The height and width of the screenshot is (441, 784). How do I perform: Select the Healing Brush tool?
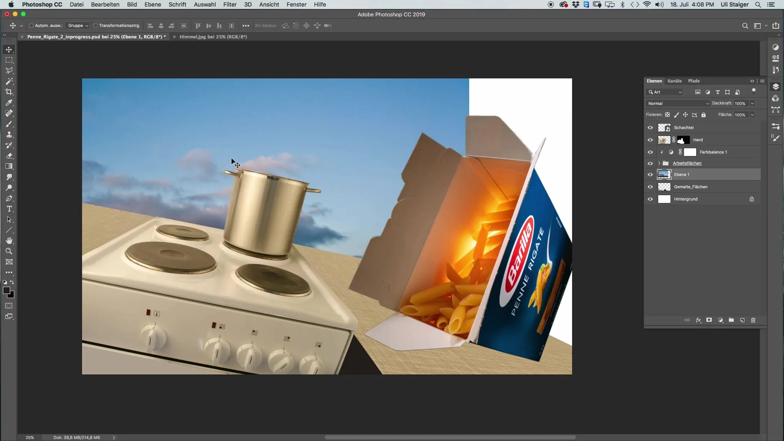pos(9,113)
